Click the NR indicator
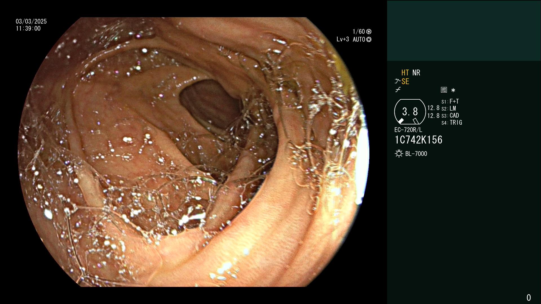 click(x=416, y=73)
